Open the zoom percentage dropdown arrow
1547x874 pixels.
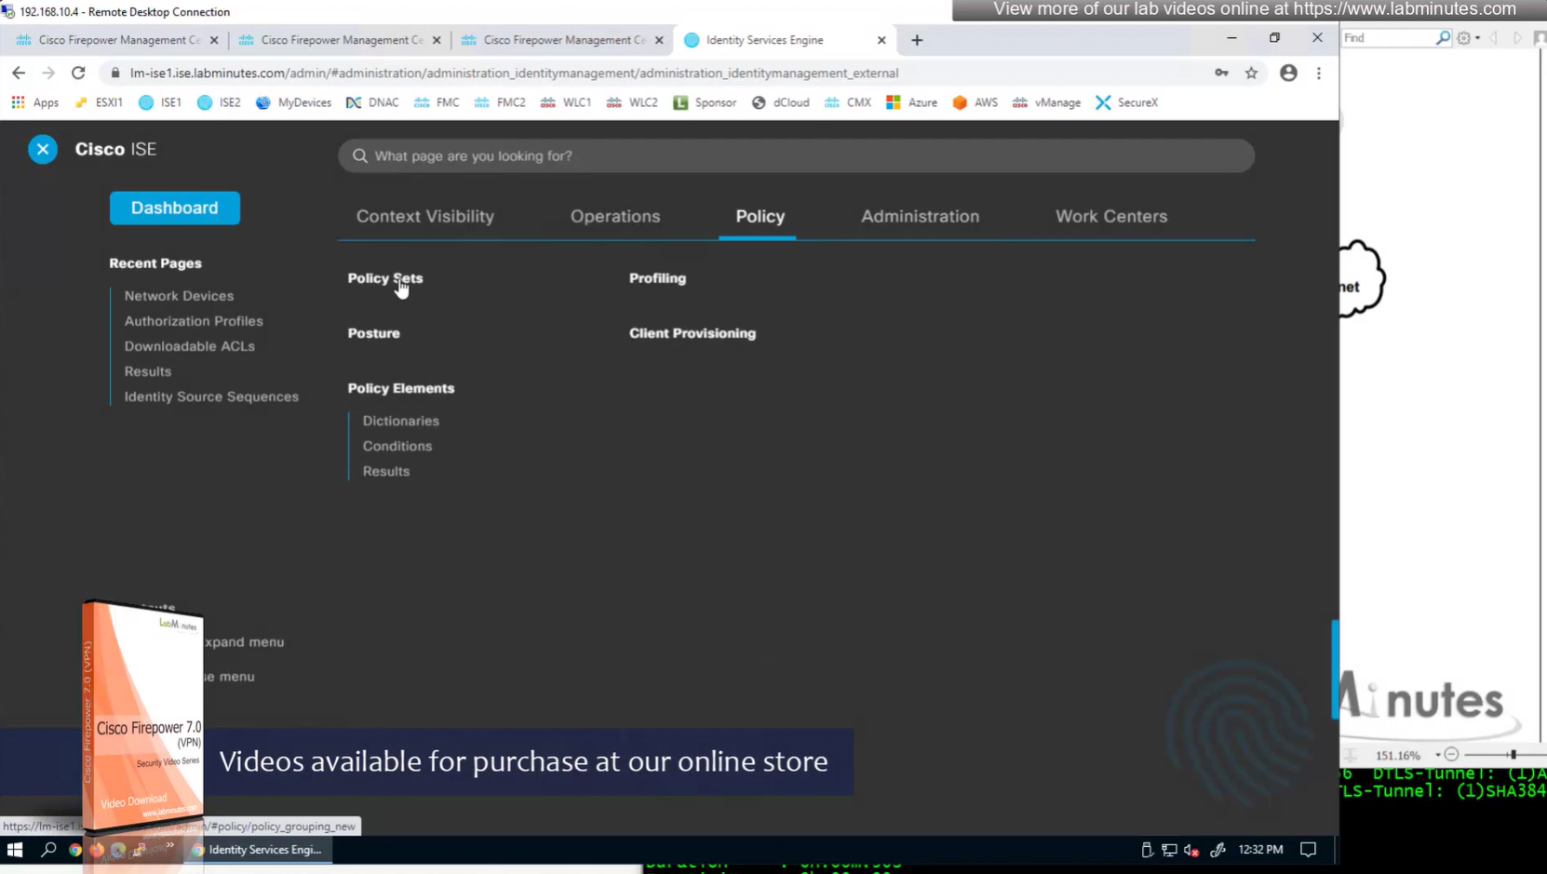[x=1437, y=755]
